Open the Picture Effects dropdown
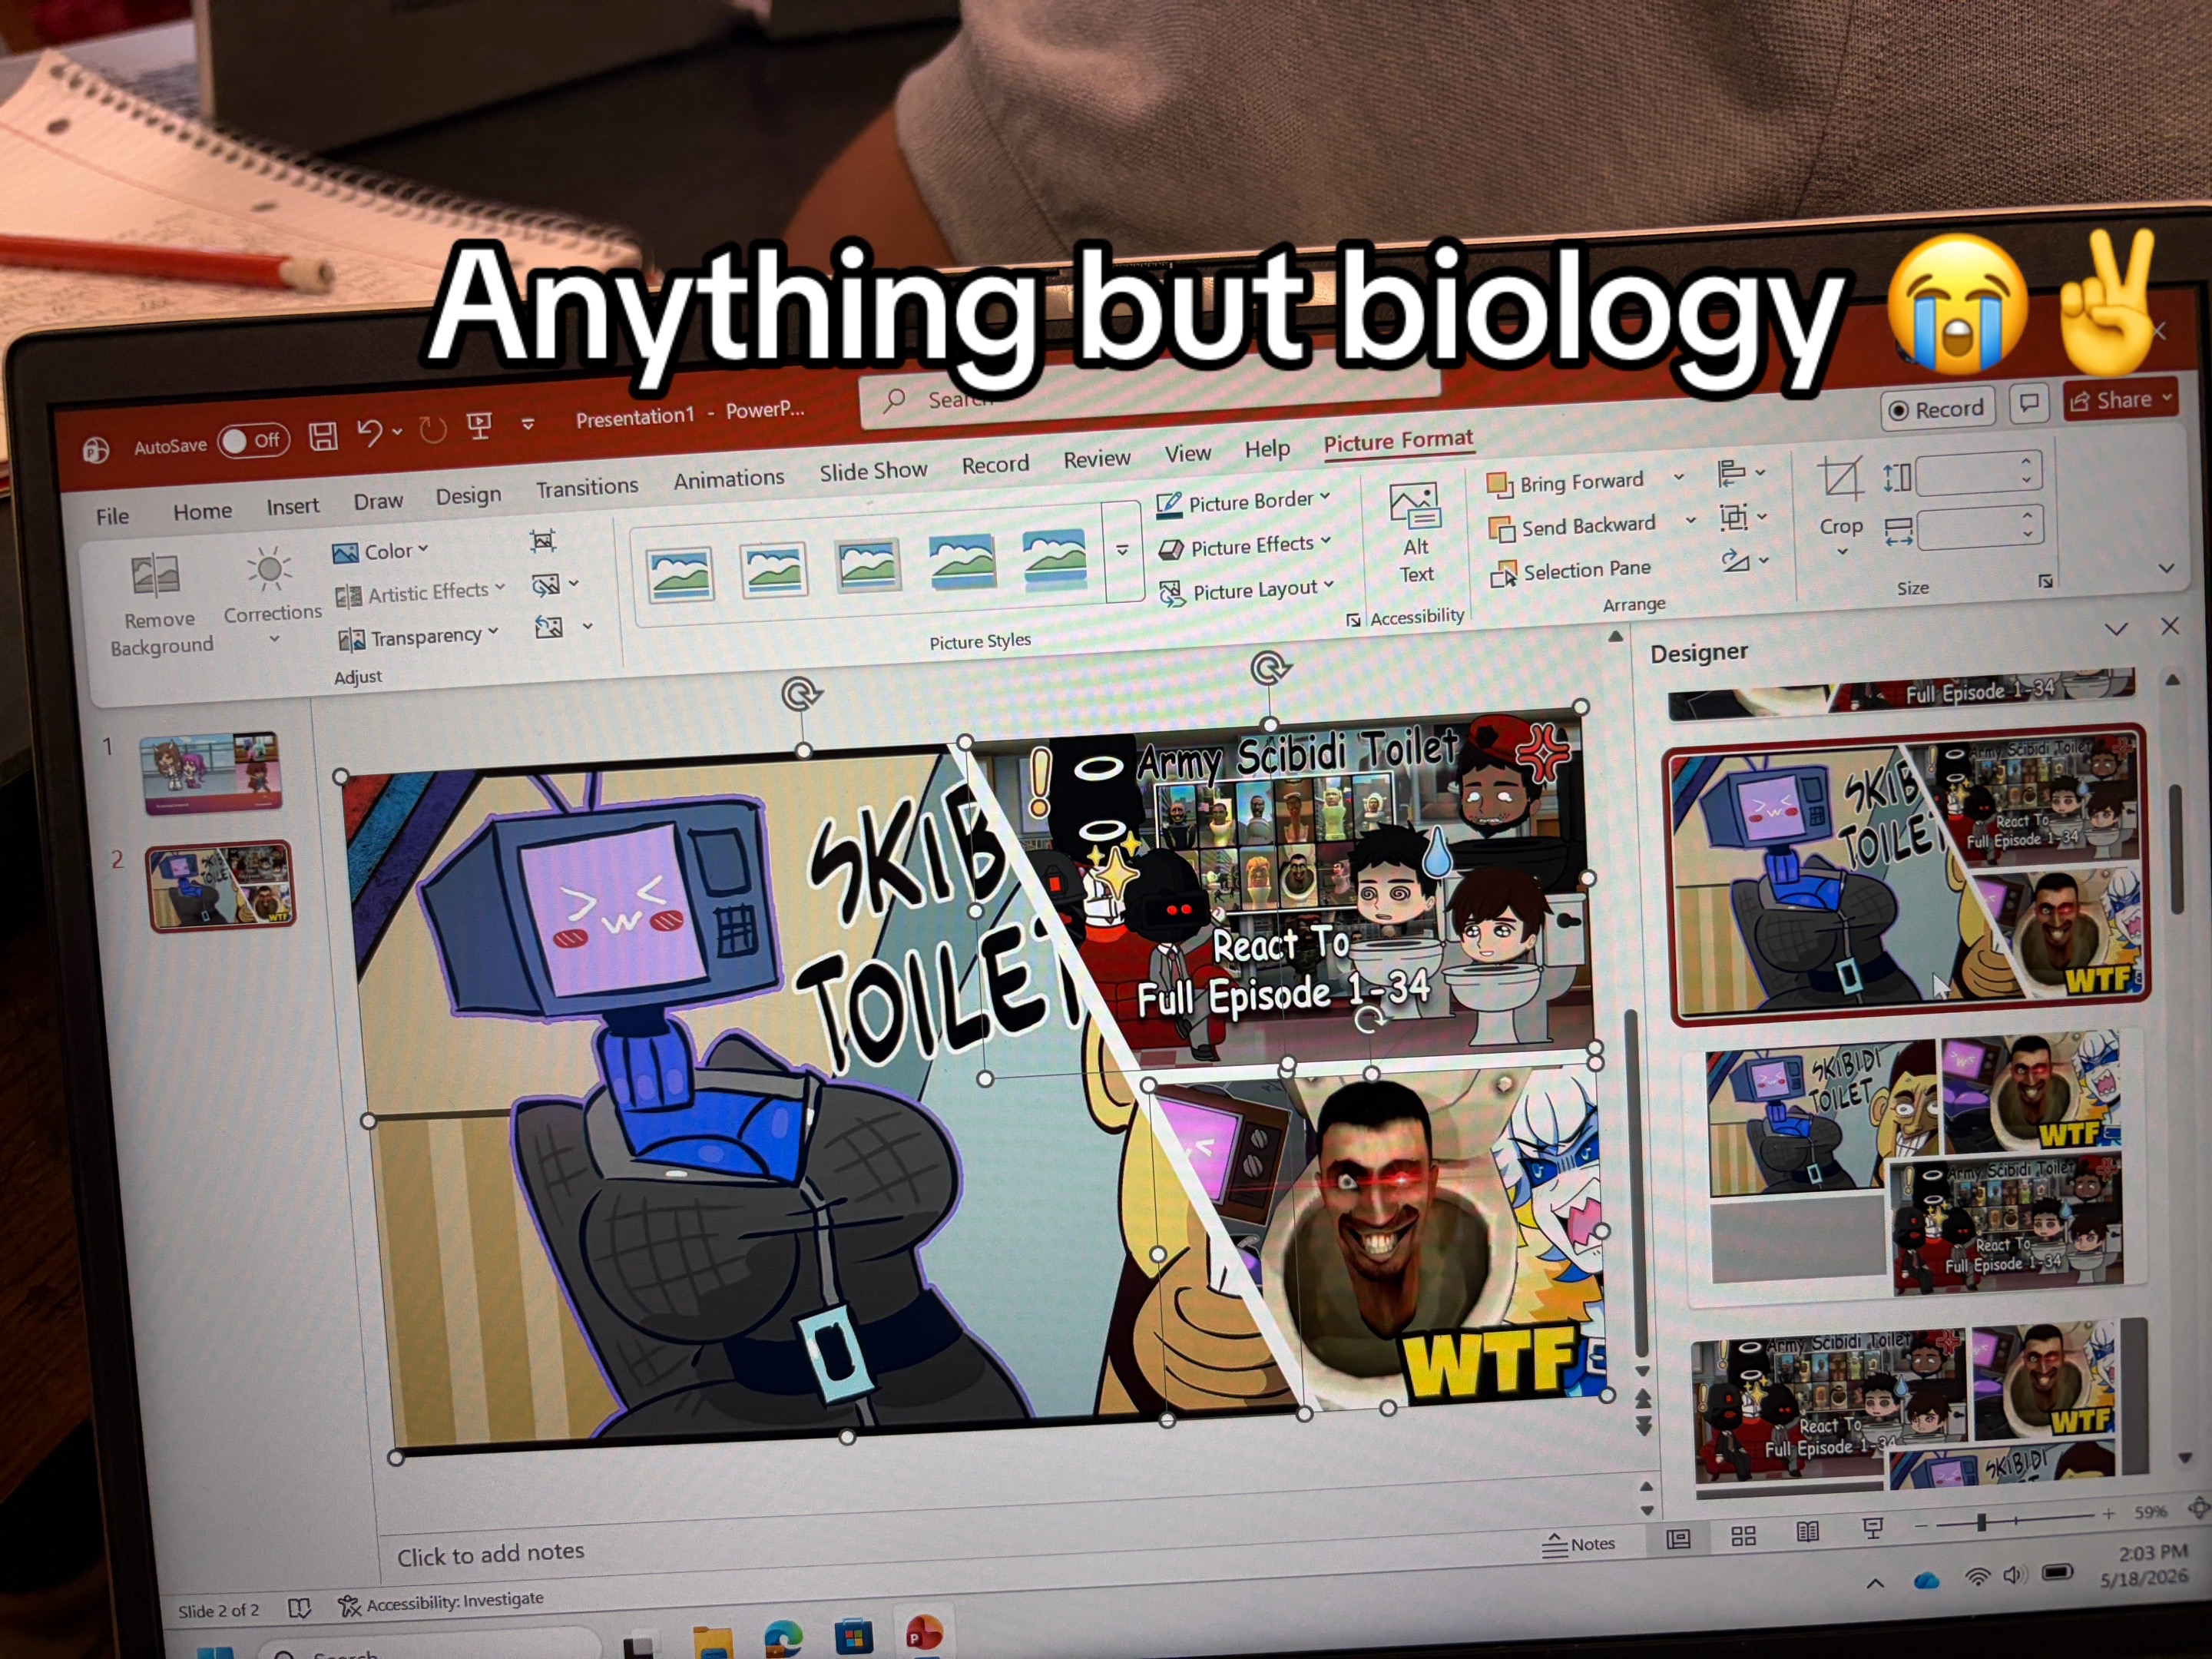Image resolution: width=2212 pixels, height=1659 pixels. (1245, 546)
